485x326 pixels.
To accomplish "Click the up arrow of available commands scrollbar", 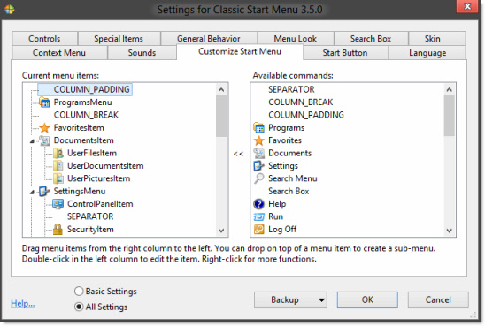I will click(450, 90).
